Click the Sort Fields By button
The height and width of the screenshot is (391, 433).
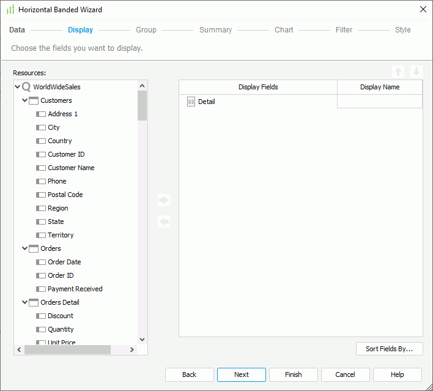coord(389,349)
